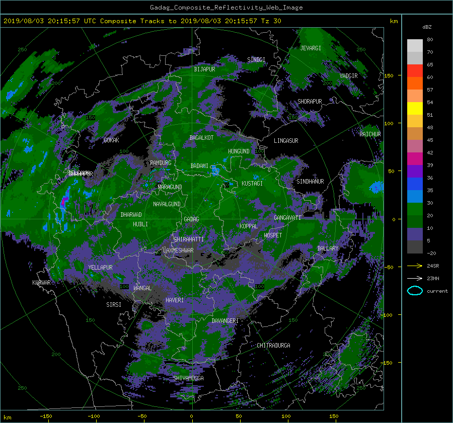Viewport: 453px width, 423px height.
Task: Click the 'current' legend label
Action: tap(437, 291)
